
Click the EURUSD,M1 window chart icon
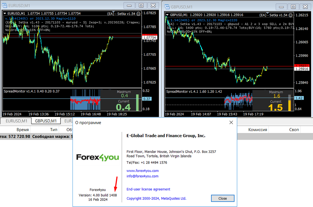coord(4,6)
